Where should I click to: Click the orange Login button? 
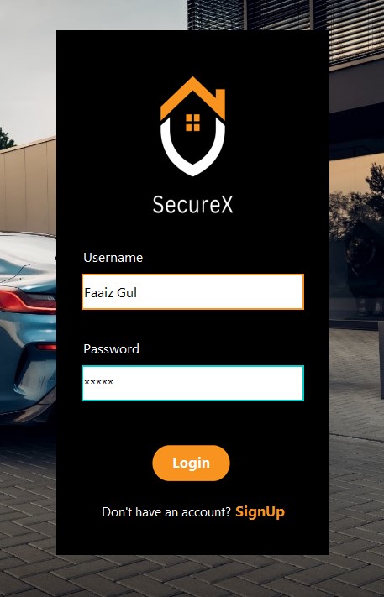point(192,463)
